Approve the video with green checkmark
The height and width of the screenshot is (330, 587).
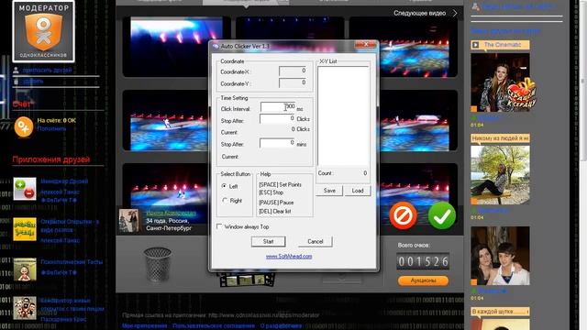pyautogui.click(x=442, y=215)
